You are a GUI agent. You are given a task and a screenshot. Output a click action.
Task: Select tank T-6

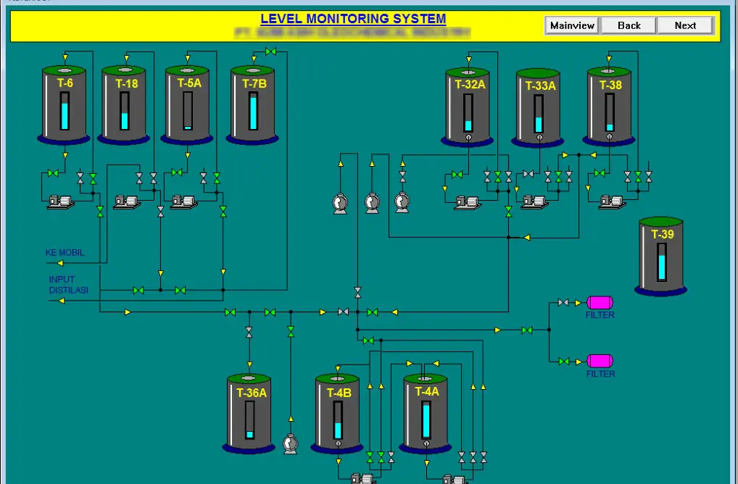click(x=65, y=104)
